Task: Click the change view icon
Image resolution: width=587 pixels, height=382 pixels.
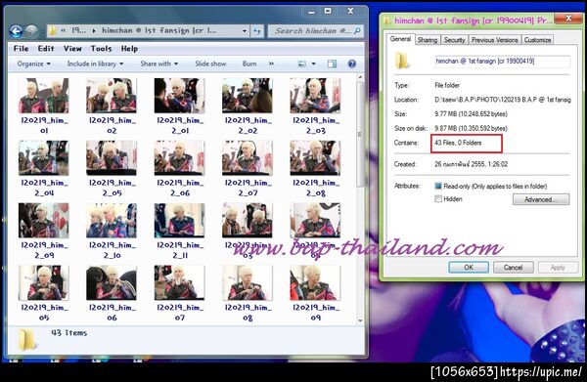Action: tap(301, 64)
